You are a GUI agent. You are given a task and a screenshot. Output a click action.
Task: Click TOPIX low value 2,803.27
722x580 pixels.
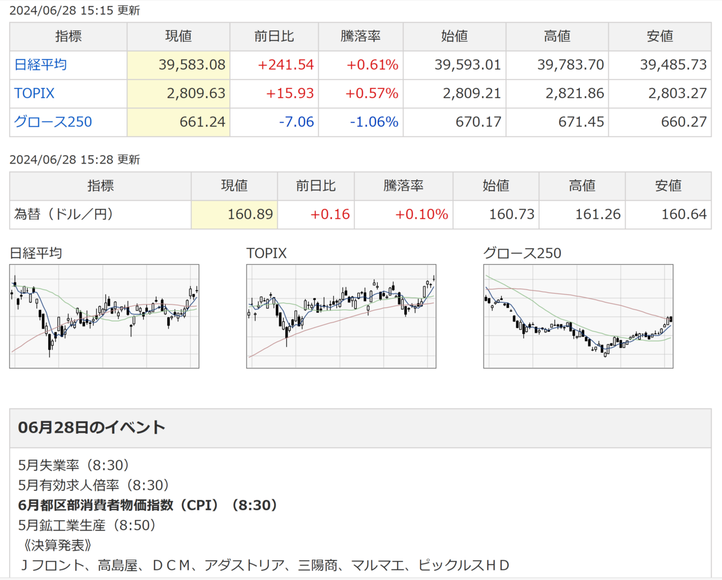point(677,94)
